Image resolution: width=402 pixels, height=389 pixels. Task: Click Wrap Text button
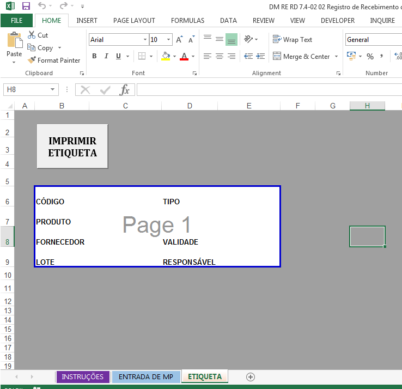(293, 39)
